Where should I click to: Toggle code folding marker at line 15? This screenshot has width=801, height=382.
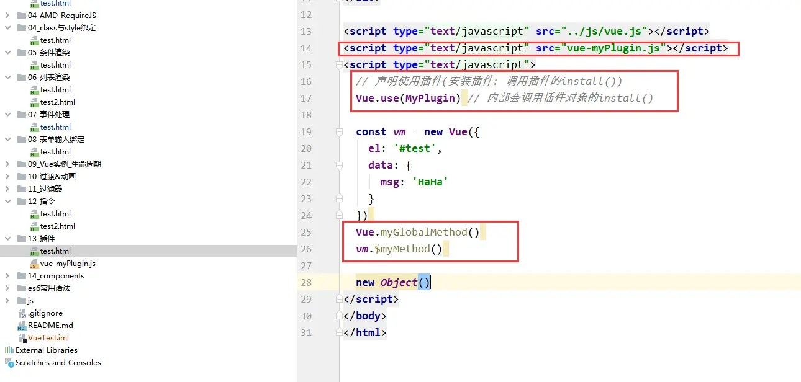339,64
